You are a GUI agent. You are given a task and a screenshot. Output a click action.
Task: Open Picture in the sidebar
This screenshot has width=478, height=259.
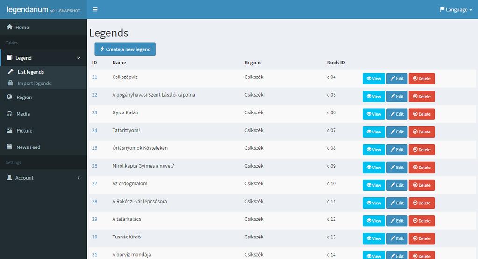pos(43,130)
